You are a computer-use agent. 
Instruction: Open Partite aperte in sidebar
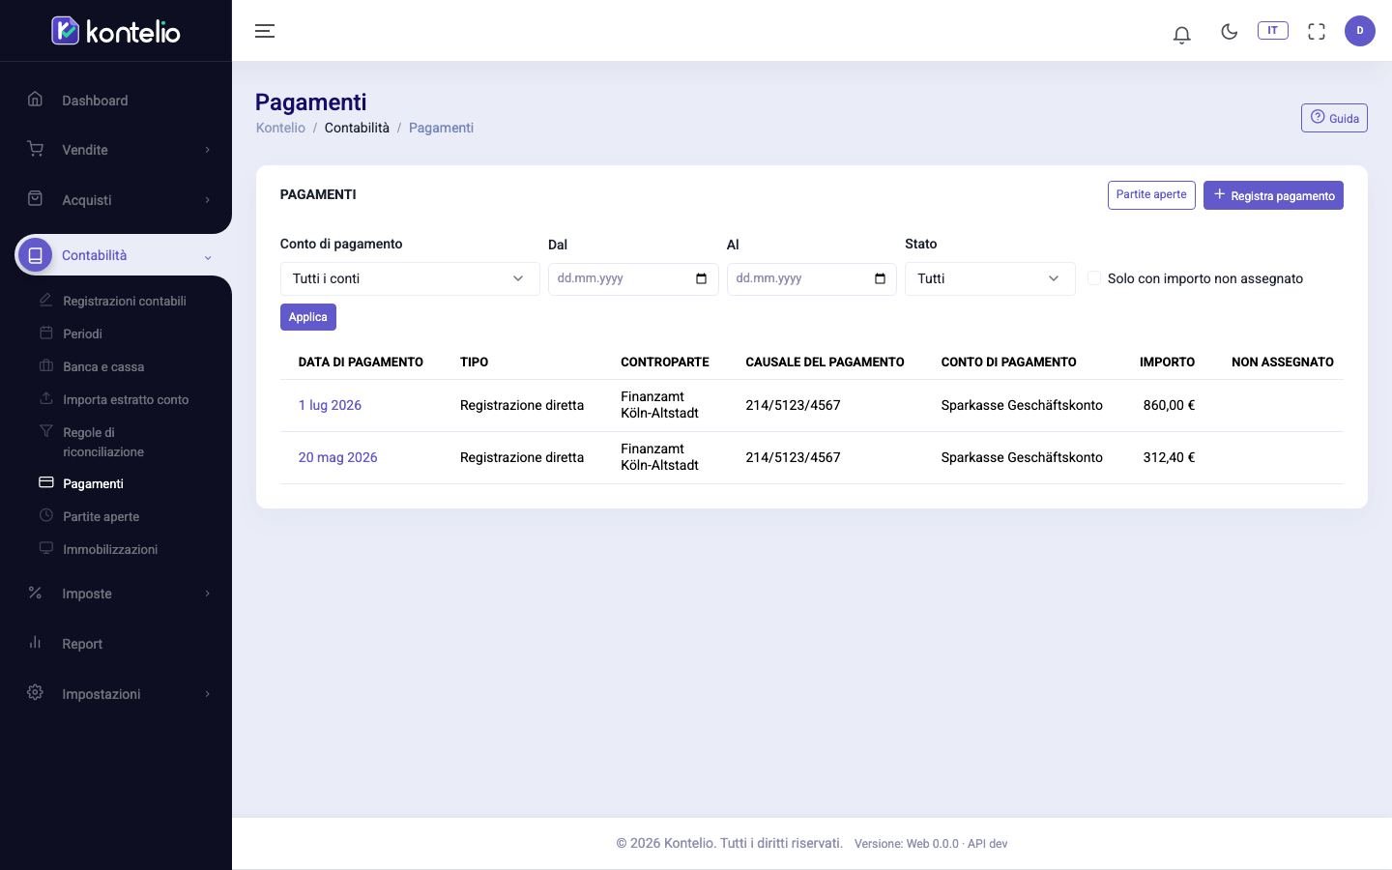[101, 516]
